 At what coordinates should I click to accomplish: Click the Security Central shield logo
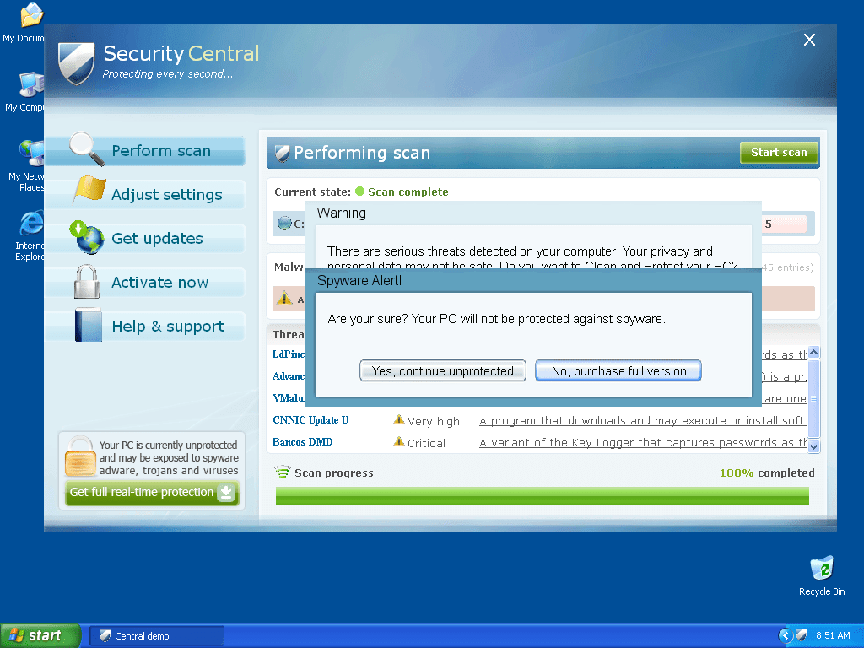tap(76, 62)
